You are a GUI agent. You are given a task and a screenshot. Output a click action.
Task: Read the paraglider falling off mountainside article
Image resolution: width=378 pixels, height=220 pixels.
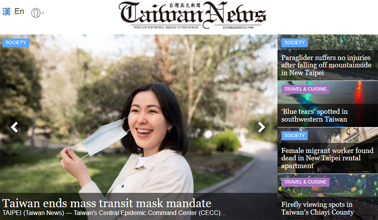[x=326, y=65]
